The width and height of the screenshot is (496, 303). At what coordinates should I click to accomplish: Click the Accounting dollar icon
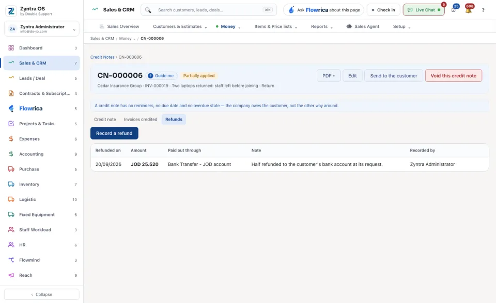(11, 154)
